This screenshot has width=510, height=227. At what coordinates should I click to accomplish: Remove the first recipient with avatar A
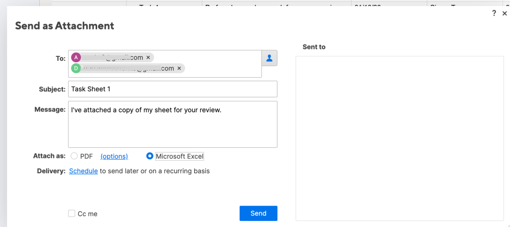tap(148, 58)
